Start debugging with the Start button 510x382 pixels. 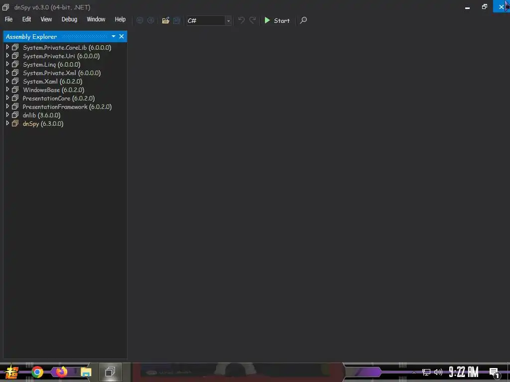pos(277,20)
